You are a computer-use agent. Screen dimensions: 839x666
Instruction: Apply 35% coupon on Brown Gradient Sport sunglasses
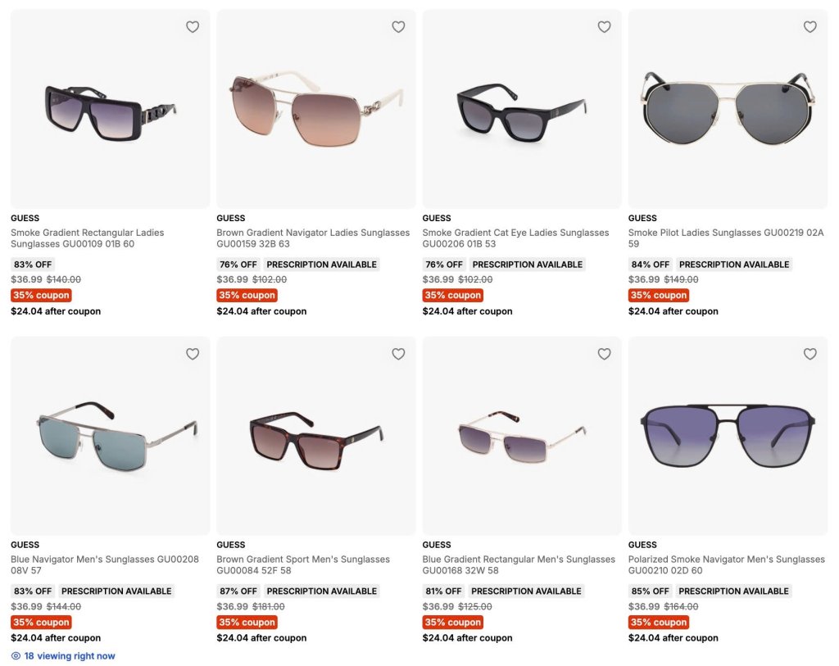(x=247, y=622)
